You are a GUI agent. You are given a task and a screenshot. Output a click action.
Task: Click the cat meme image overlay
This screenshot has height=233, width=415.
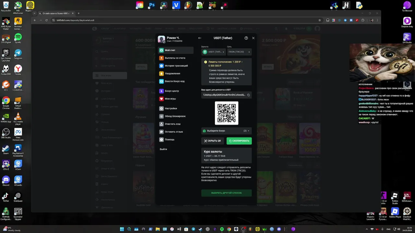click(382, 62)
